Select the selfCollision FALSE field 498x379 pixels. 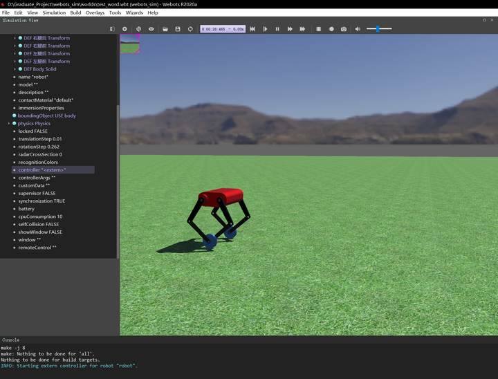click(39, 224)
